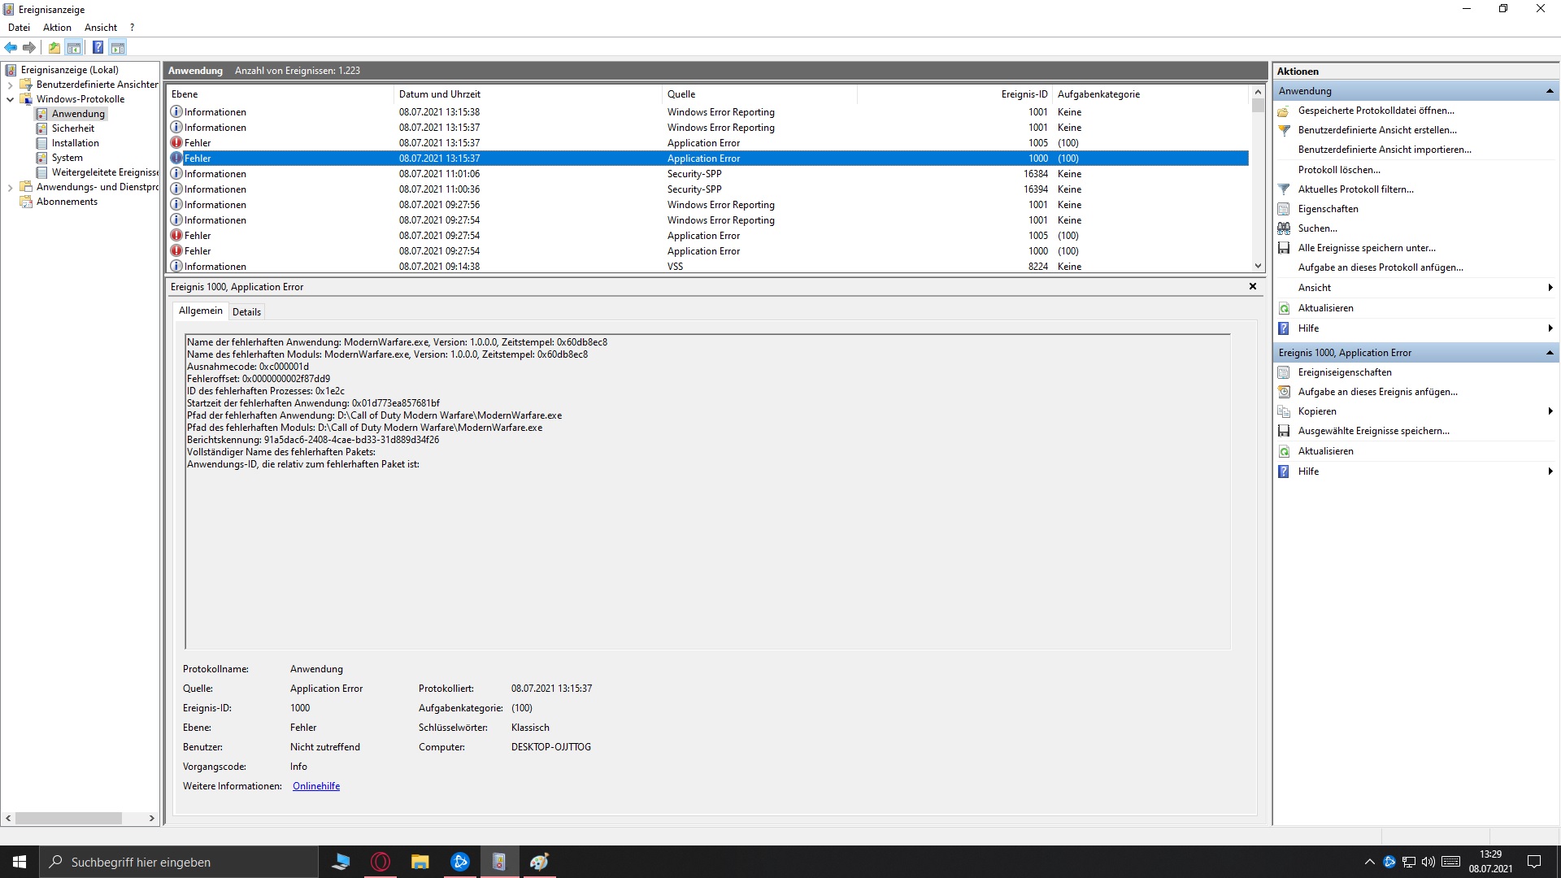Viewport: 1561px width, 878px height.
Task: Select the Sicherheit log
Action: pos(73,128)
